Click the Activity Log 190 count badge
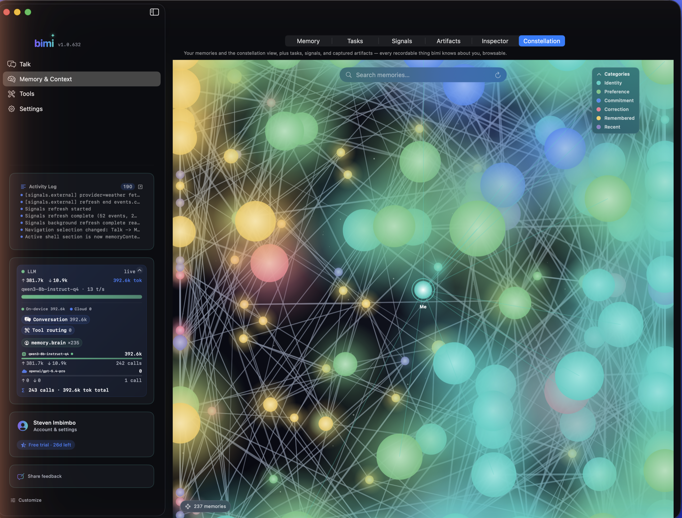Viewport: 682px width, 518px height. click(127, 187)
